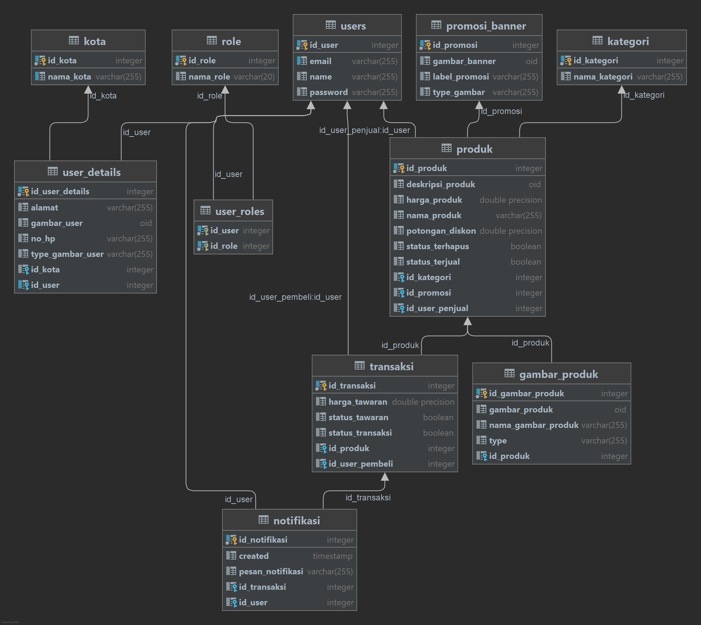The image size is (701, 625).
Task: Click the key icon beside id_user in user_roles
Action: pyautogui.click(x=203, y=231)
